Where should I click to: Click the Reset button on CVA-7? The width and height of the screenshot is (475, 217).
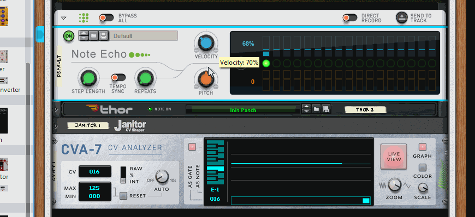pyautogui.click(x=123, y=196)
